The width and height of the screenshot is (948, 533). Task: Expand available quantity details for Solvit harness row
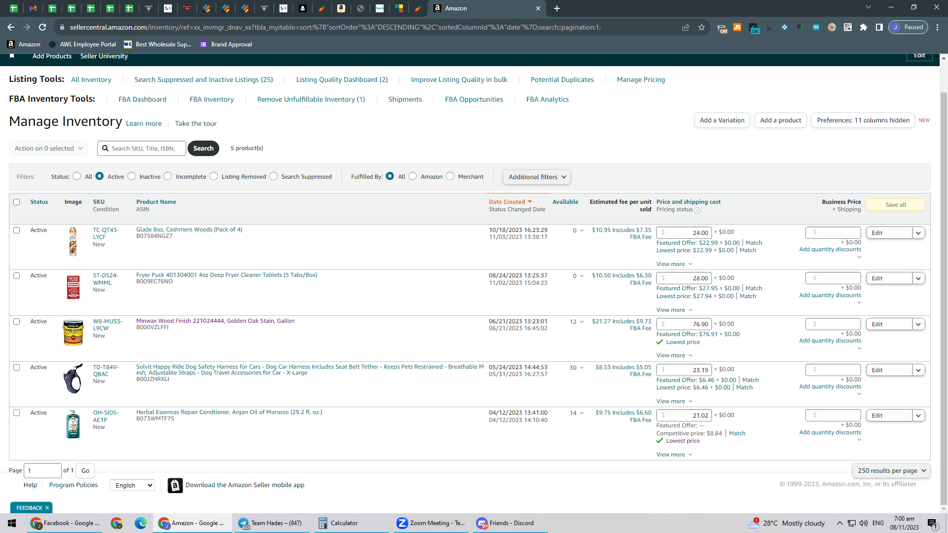(582, 368)
